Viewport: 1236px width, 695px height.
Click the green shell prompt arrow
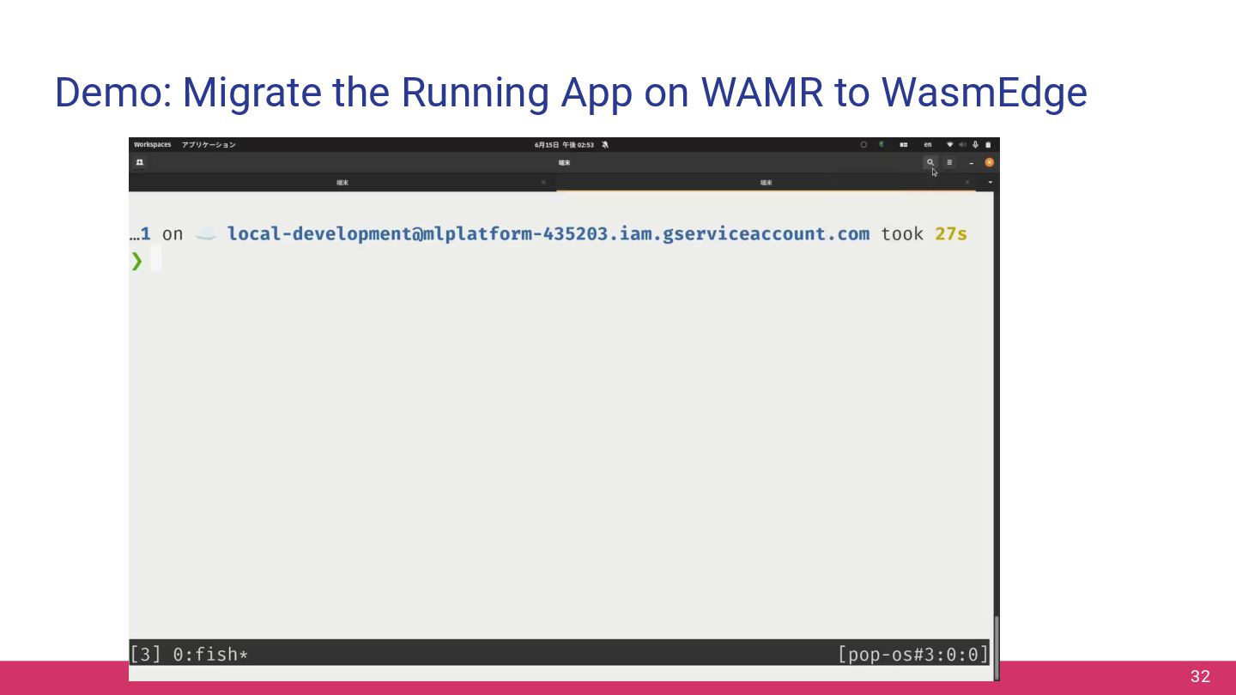pos(136,260)
